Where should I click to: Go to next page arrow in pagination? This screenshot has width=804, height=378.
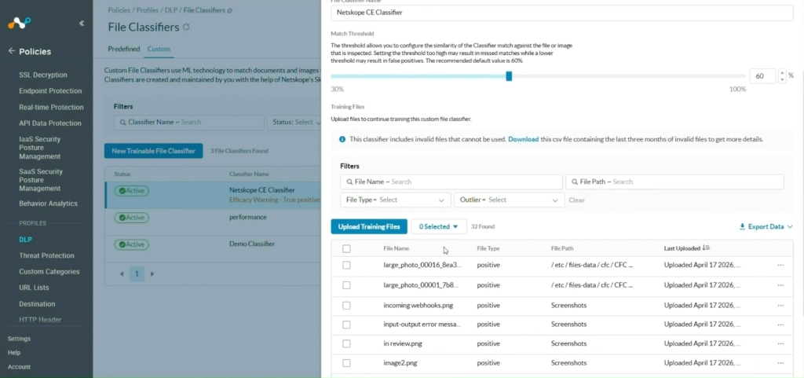(152, 274)
